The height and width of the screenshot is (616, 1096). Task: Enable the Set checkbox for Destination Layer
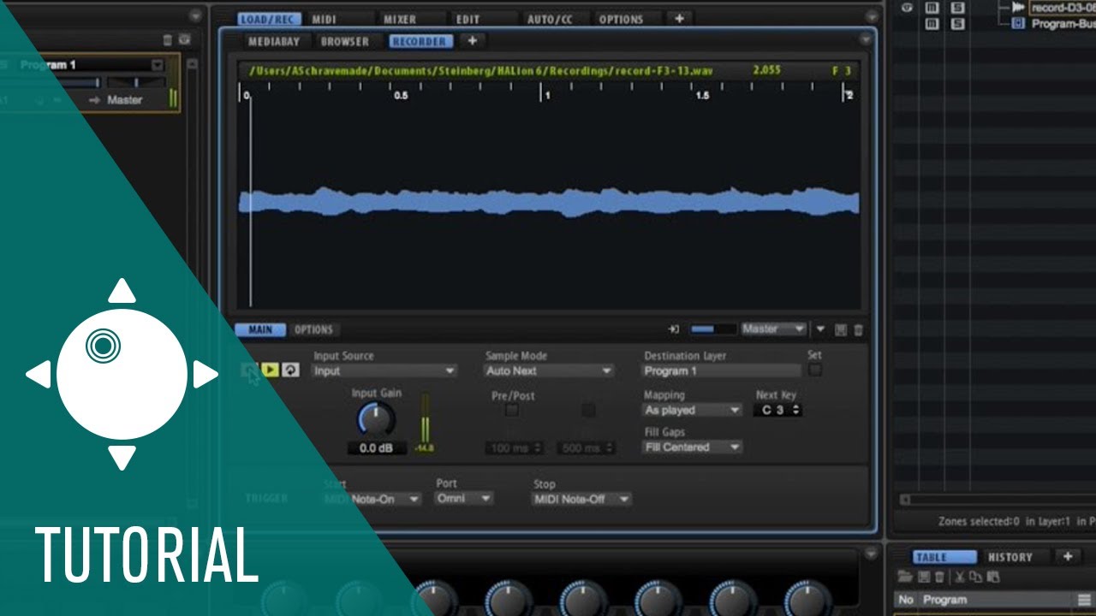click(815, 370)
